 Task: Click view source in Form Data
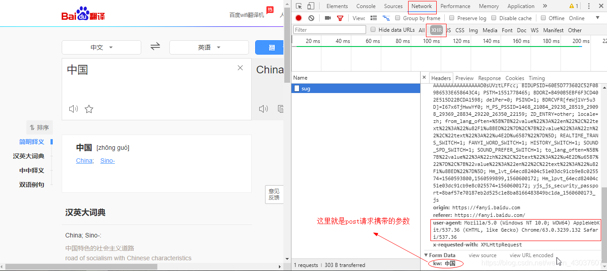pyautogui.click(x=482, y=255)
